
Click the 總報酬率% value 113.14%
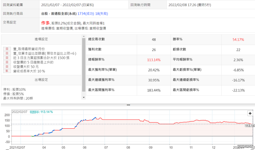pyautogui.click(x=154, y=60)
